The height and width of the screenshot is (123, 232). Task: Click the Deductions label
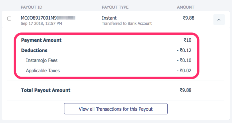pyautogui.click(x=34, y=50)
